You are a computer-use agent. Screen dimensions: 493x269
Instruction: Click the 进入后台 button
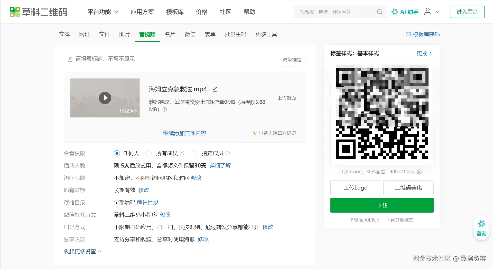[467, 12]
